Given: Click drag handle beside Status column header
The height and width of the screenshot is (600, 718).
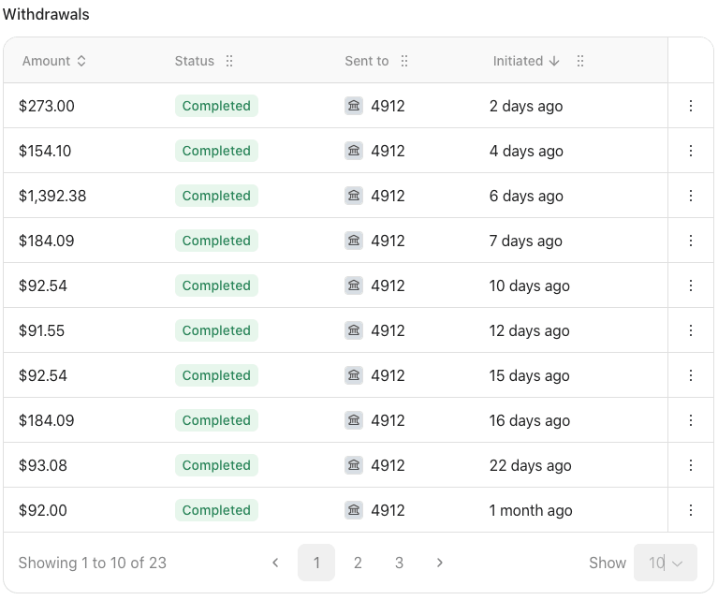Looking at the screenshot, I should 229,61.
